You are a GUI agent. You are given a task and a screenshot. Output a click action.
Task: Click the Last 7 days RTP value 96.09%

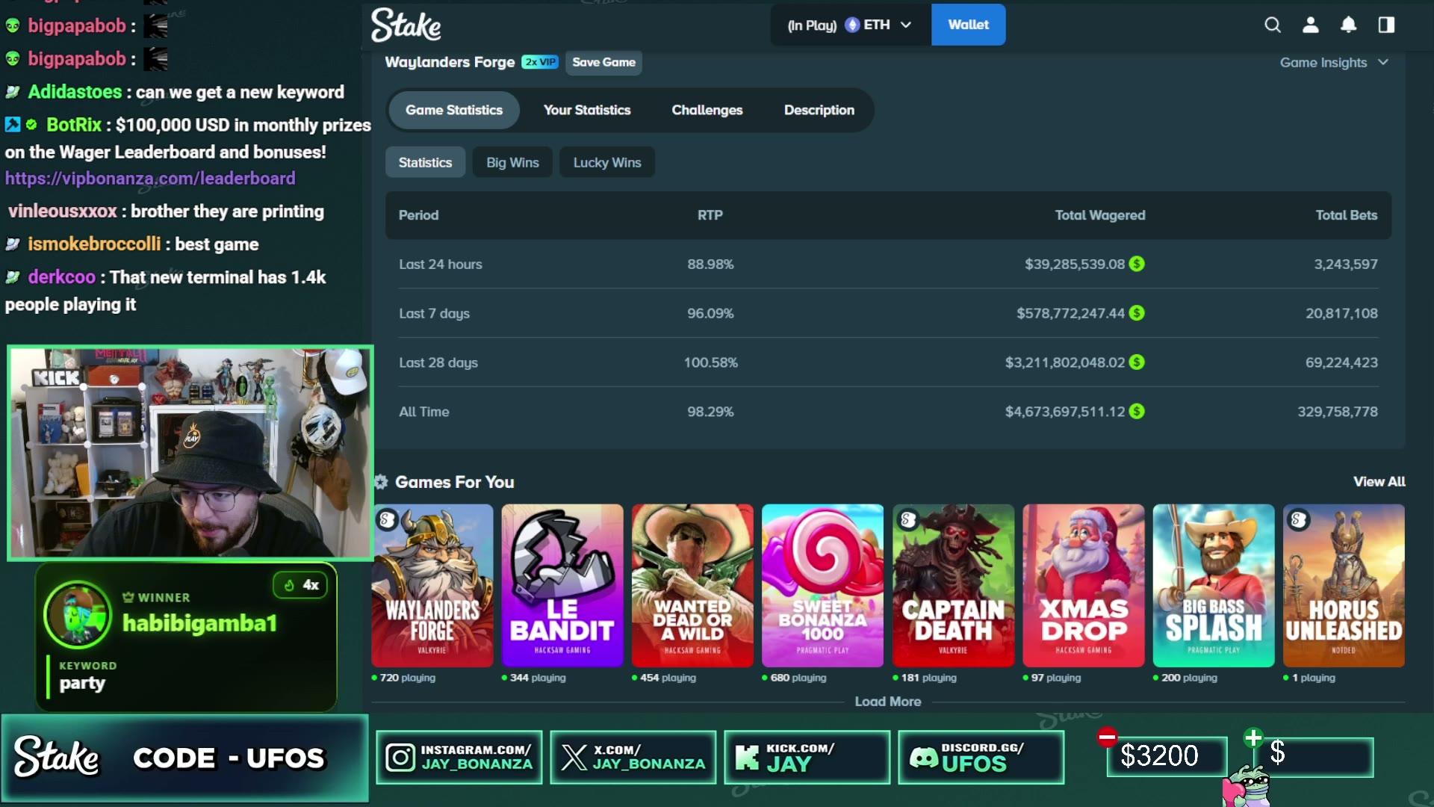710,313
